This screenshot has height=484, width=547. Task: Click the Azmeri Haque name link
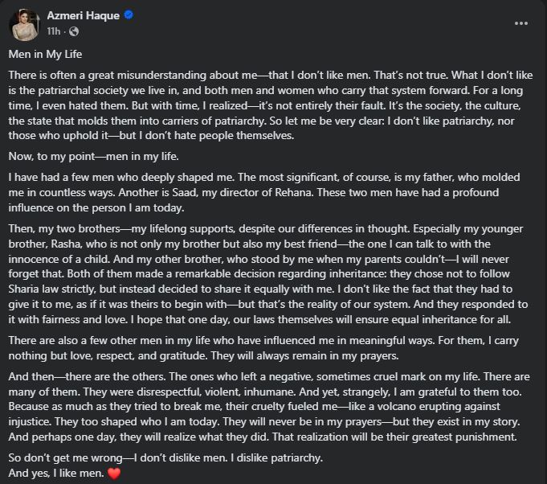pyautogui.click(x=84, y=15)
